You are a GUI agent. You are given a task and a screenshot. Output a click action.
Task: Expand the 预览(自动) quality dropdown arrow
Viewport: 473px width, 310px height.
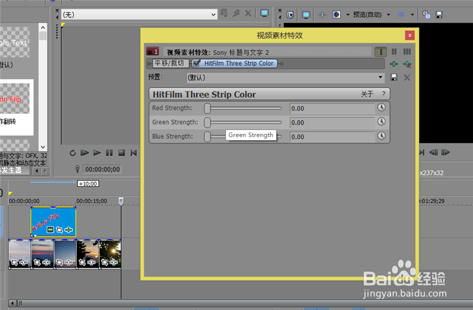(x=388, y=15)
